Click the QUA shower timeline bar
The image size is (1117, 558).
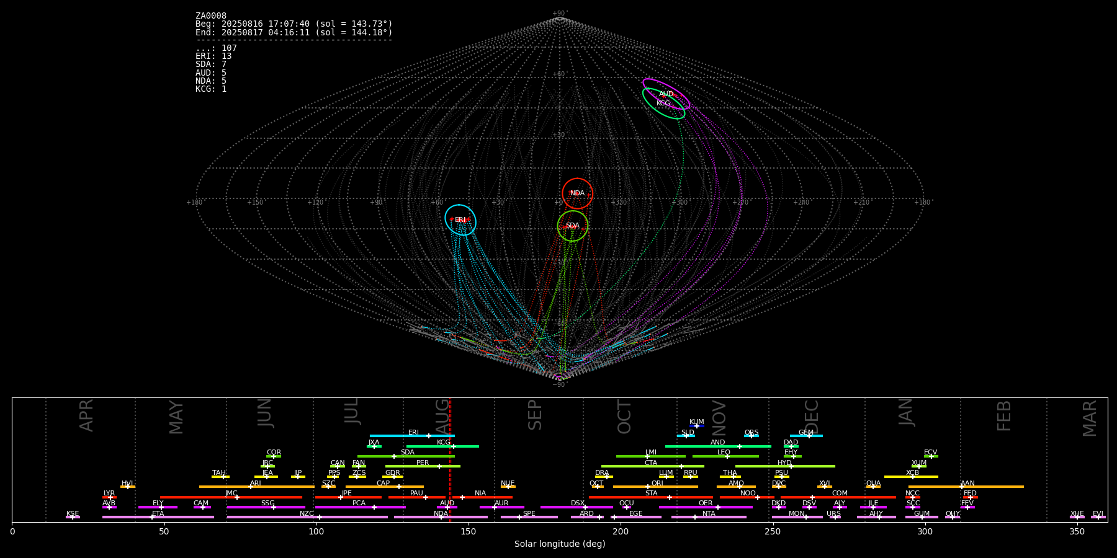click(873, 487)
